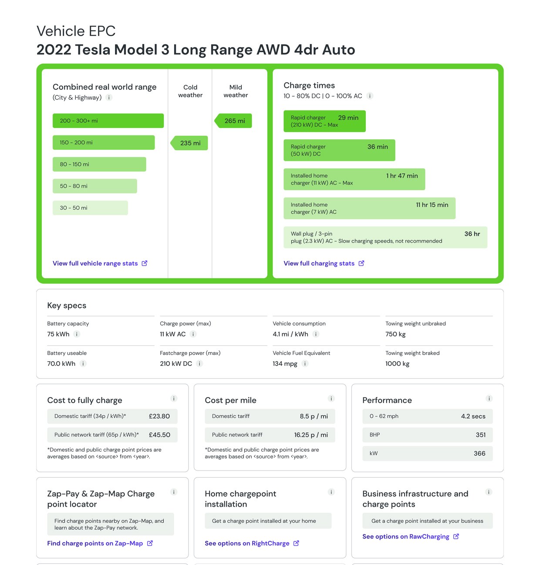The image size is (540, 565).
Task: Click the 50 - 80 mi range bar
Action: click(x=95, y=186)
